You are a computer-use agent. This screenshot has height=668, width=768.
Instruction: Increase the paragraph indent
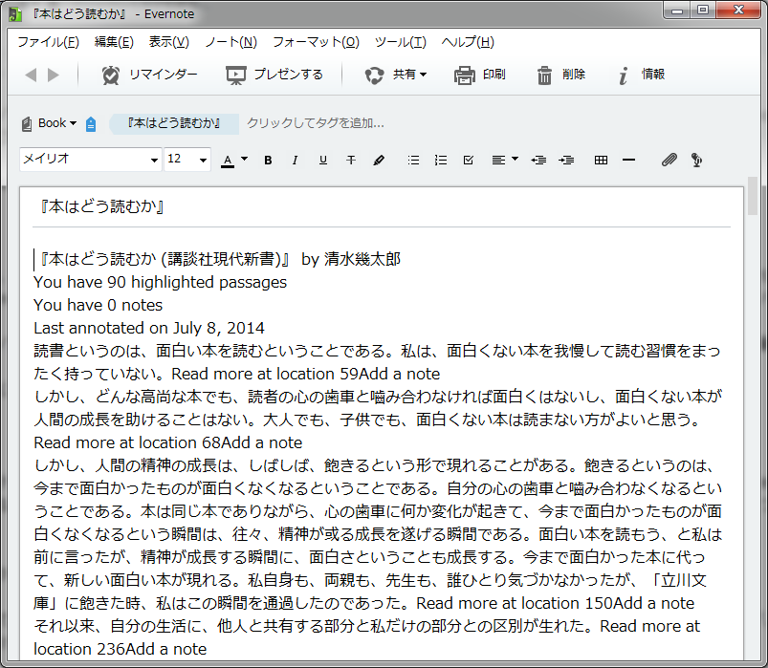(x=567, y=160)
